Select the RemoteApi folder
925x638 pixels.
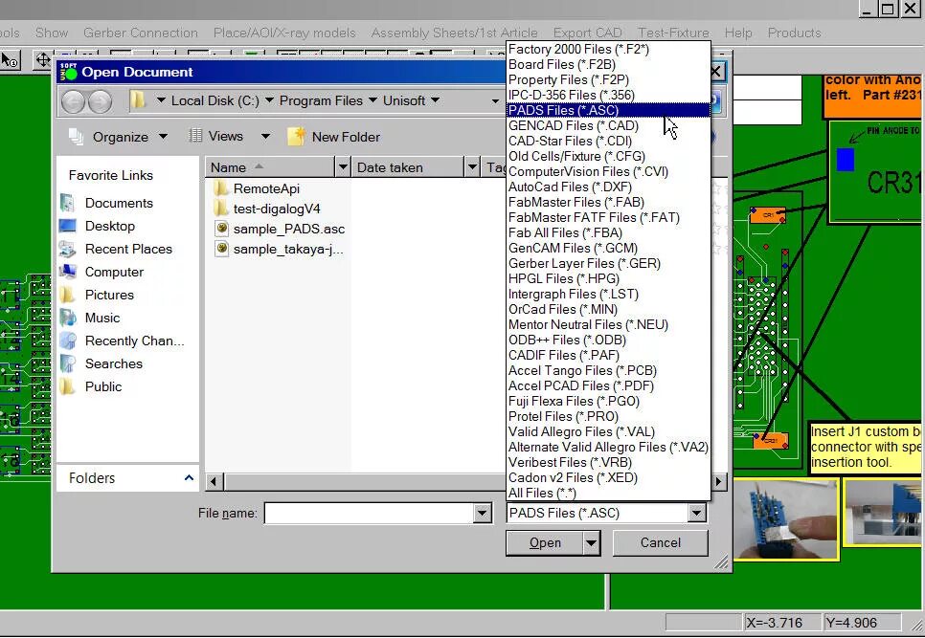[x=266, y=189]
